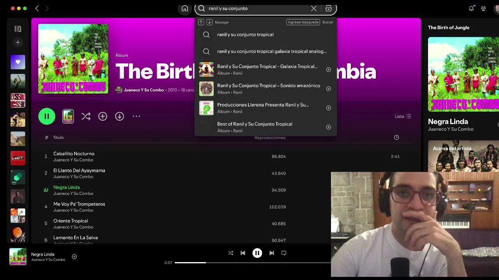Select suggestion 'ranil y su conjunto tropical'
Screen dimensions: 499x280
pos(265,35)
